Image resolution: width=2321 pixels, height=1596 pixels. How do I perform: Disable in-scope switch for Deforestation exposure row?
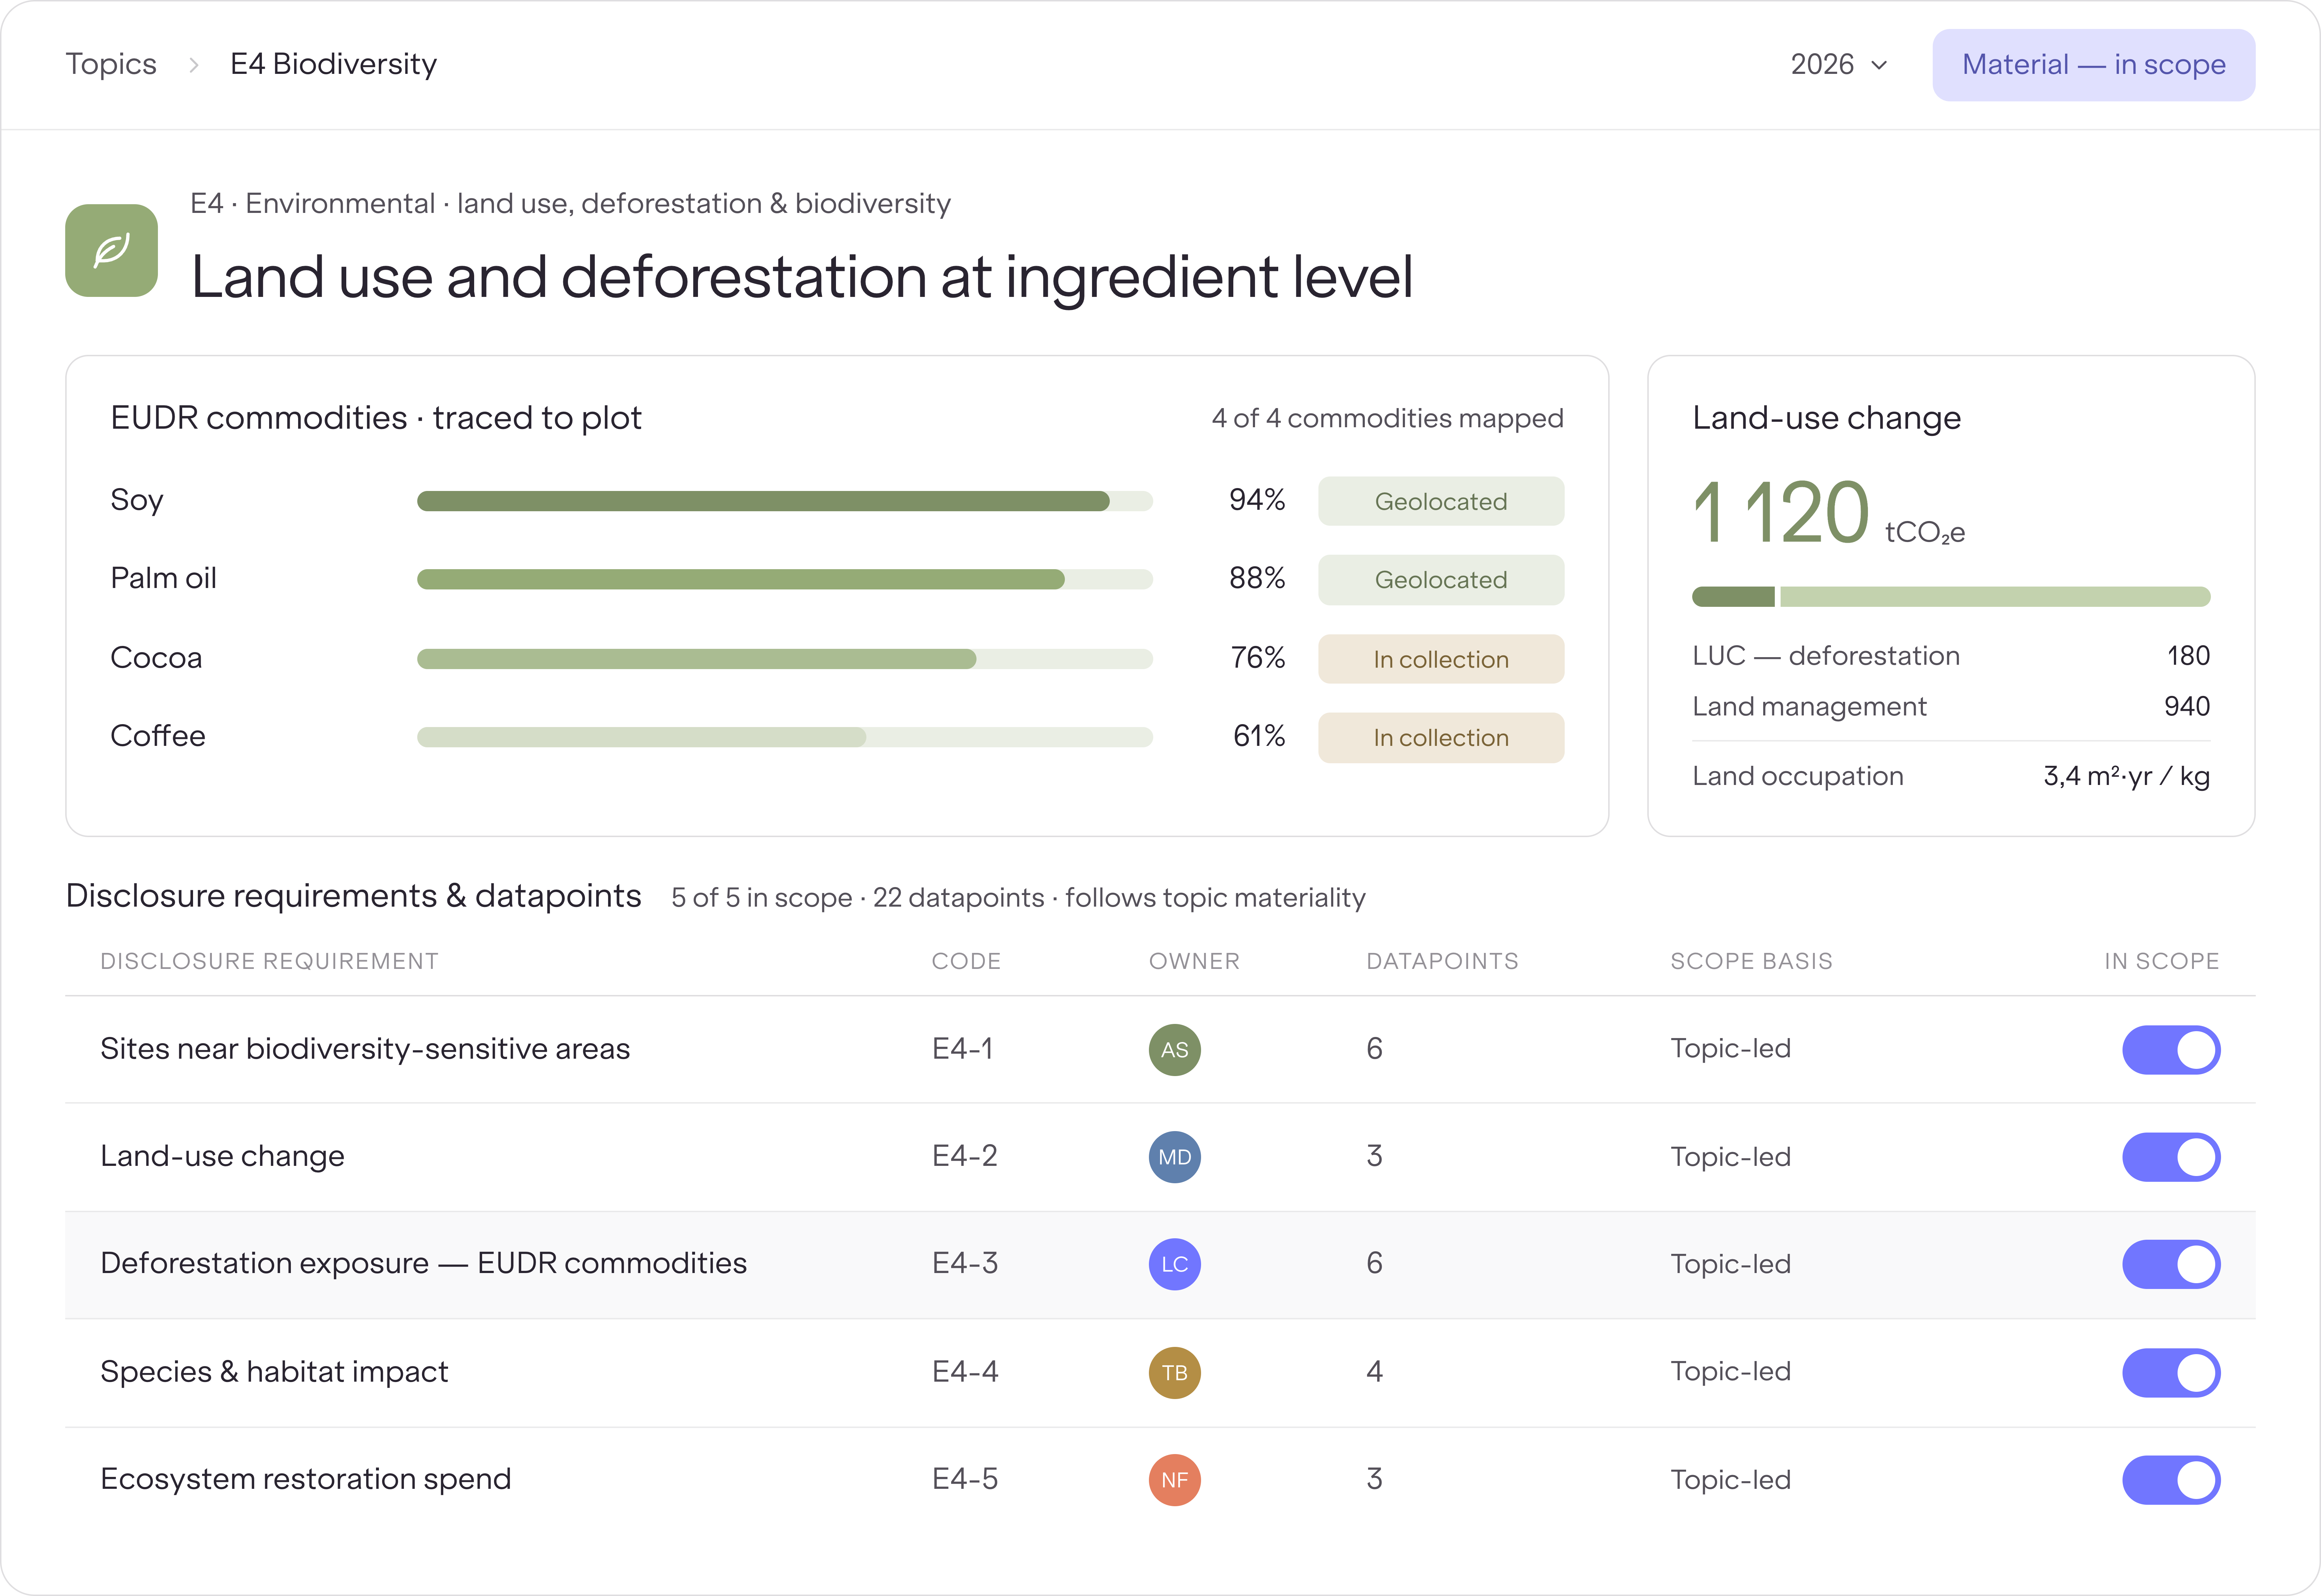click(x=2171, y=1264)
